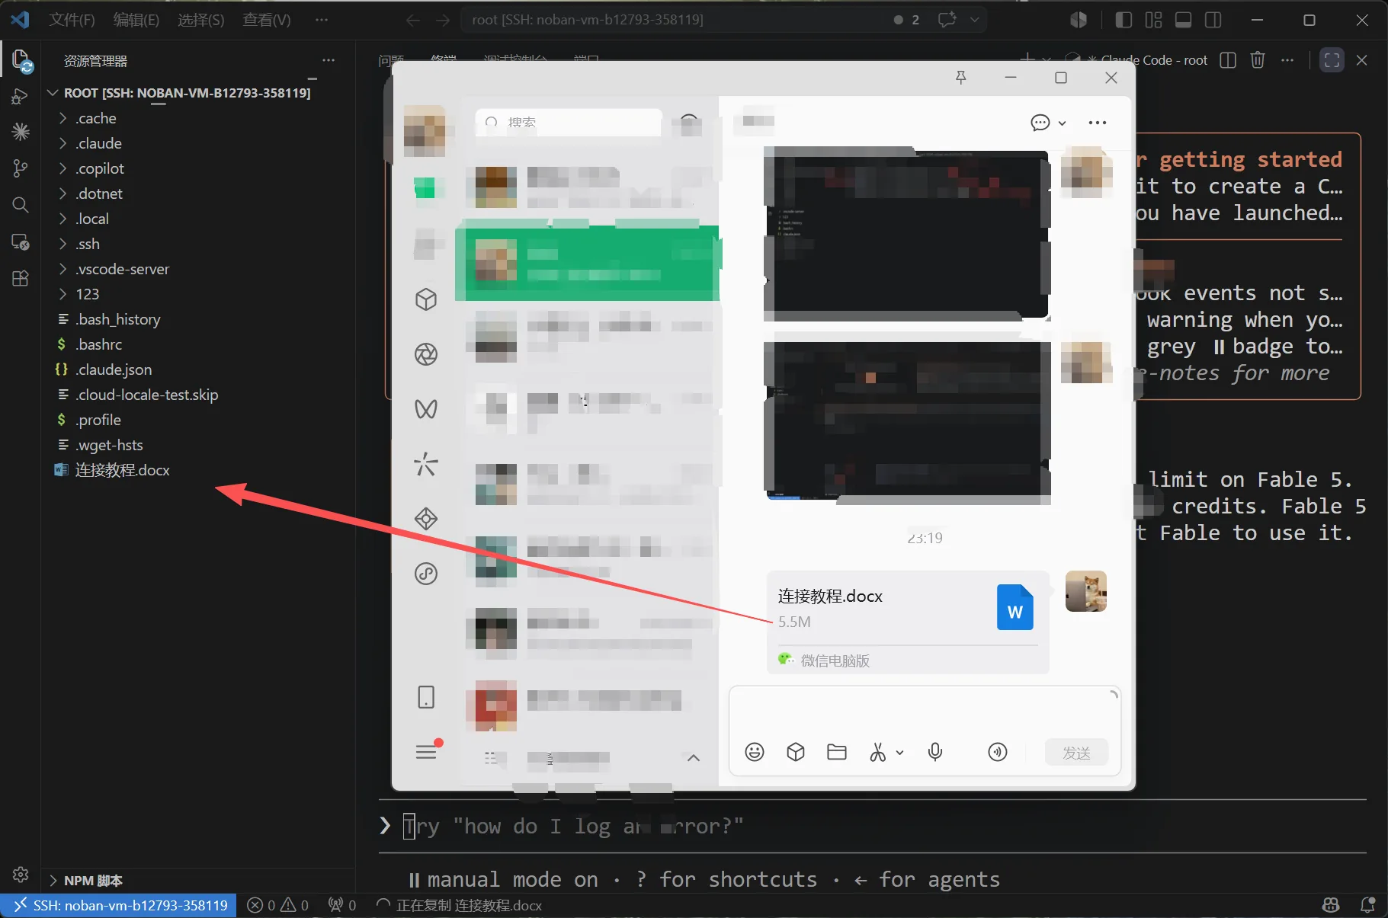Expand the .ssh folder
Screen dimensions: 1388x918
pyautogui.click(x=88, y=244)
